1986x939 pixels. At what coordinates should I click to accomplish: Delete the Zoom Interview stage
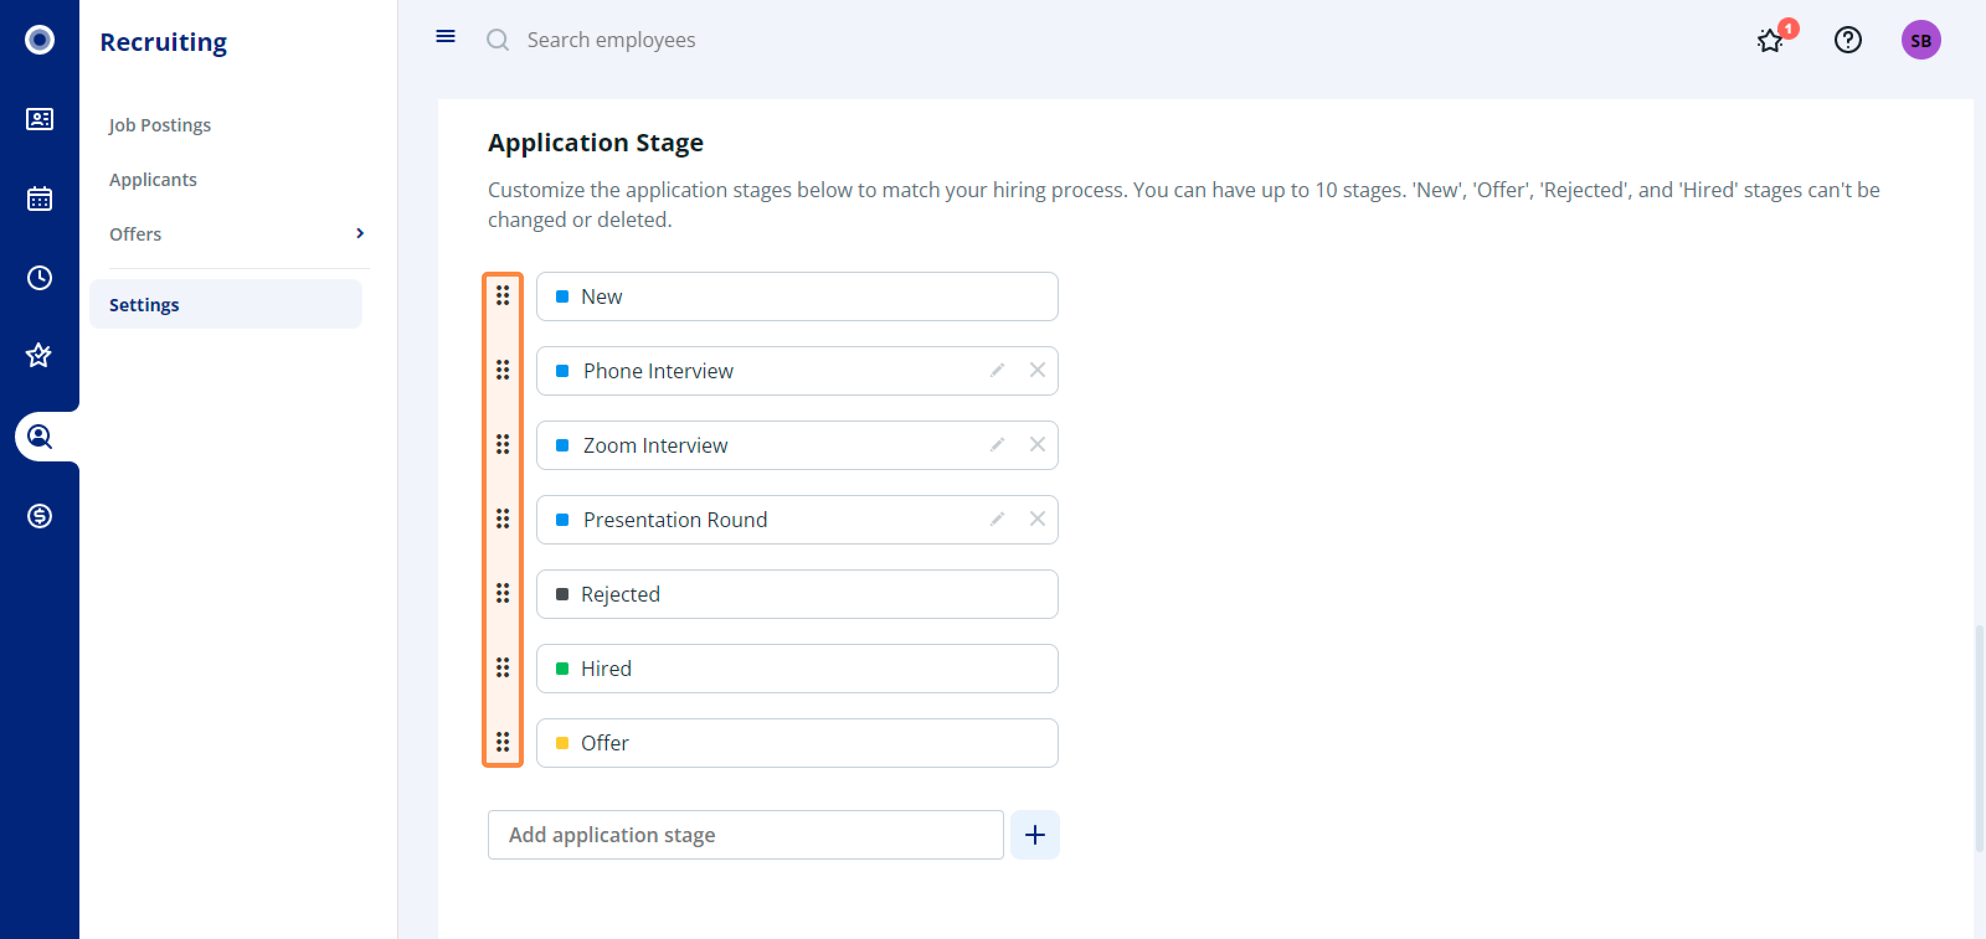click(1037, 445)
